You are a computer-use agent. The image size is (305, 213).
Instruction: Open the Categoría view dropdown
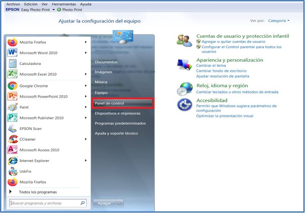[279, 21]
